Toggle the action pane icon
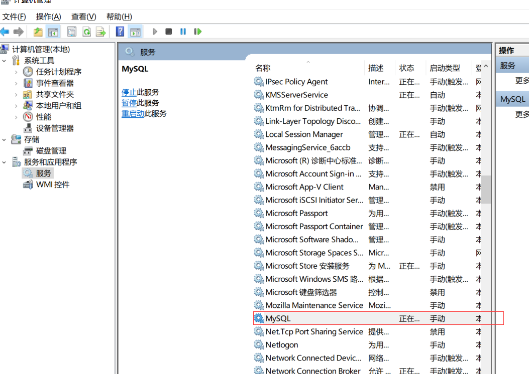Image resolution: width=529 pixels, height=374 pixels. (135, 31)
